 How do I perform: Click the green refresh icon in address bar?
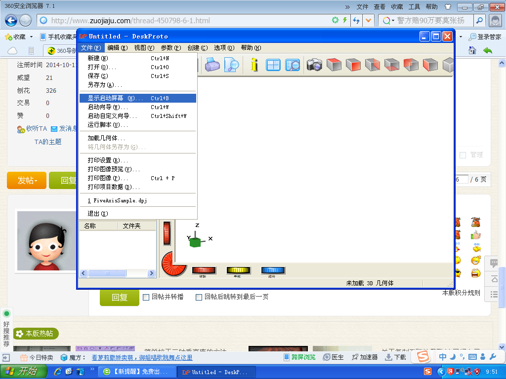[336, 20]
